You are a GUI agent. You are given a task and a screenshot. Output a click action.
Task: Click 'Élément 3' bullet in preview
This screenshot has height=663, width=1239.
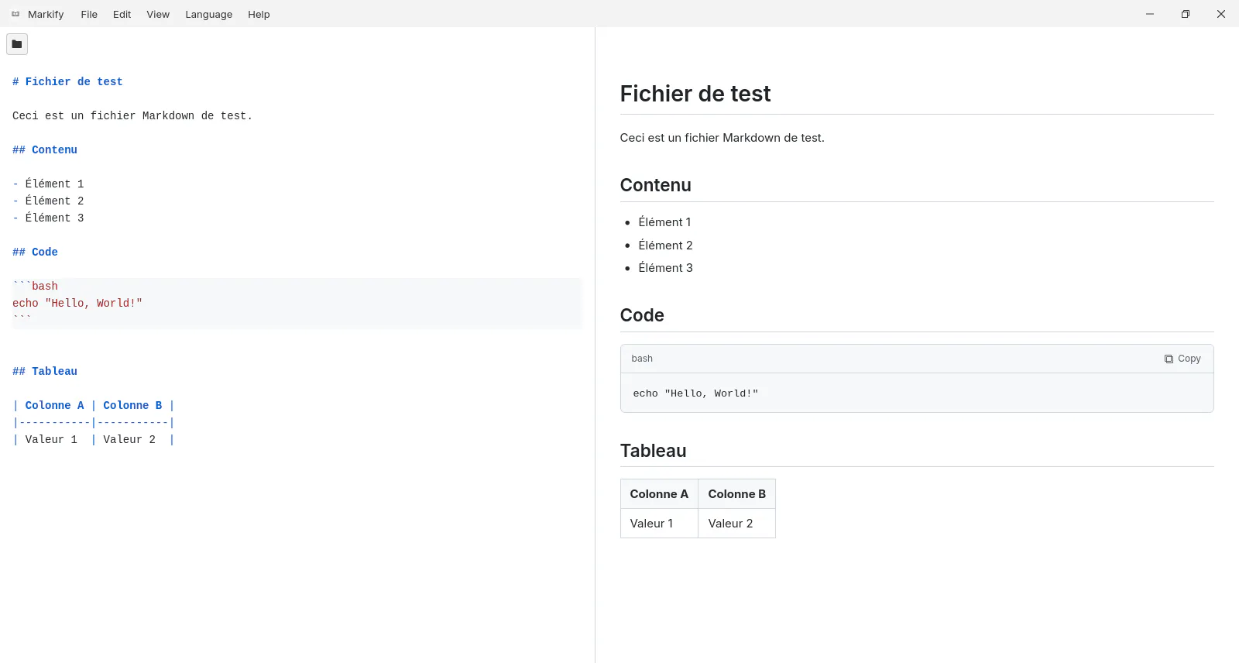(x=665, y=268)
